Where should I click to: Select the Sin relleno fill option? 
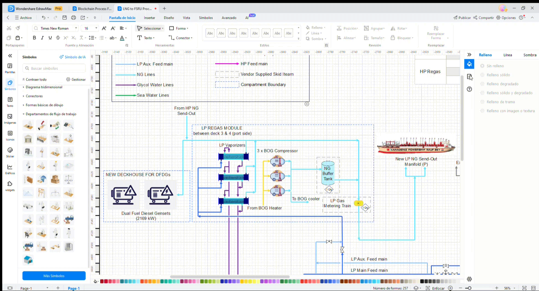click(x=482, y=66)
